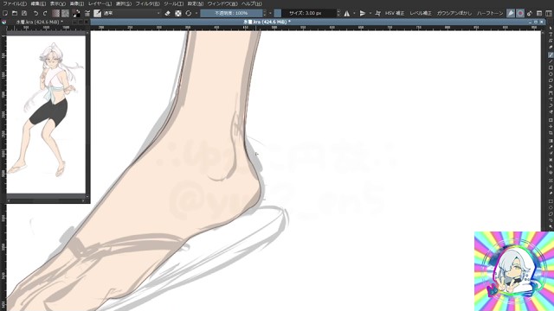Viewport: 554px width, 311px height.
Task: Toggle vertical mirror tool
Action: [x=362, y=14]
